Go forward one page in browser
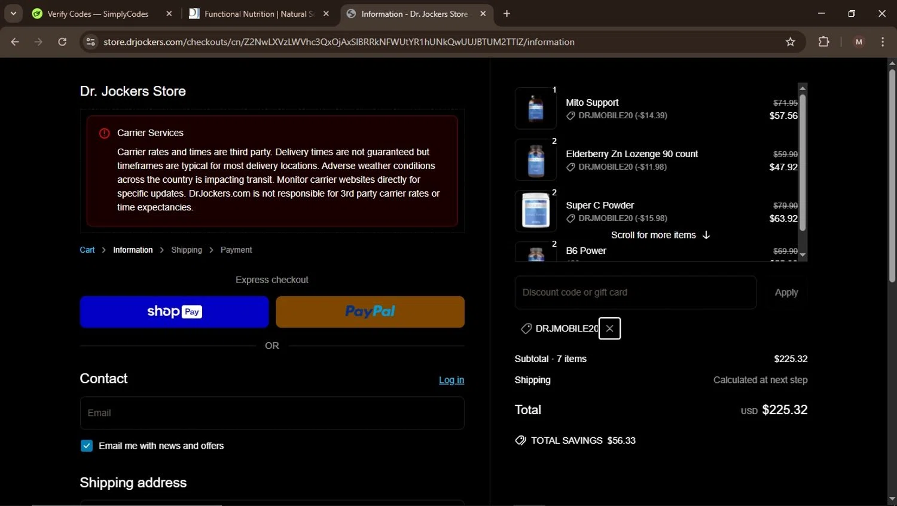 (38, 42)
